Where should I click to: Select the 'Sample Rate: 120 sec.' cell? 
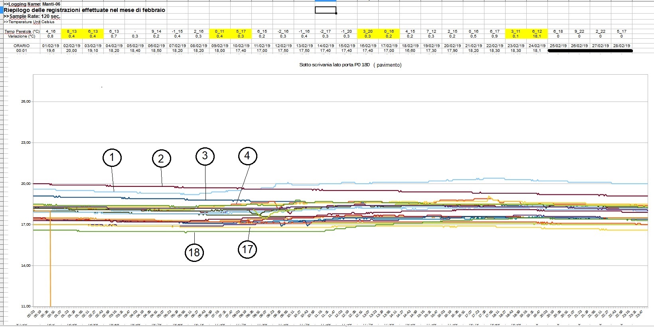click(32, 16)
